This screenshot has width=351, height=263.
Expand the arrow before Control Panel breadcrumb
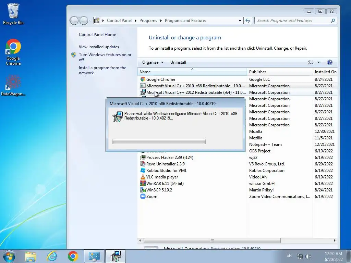pyautogui.click(x=103, y=21)
